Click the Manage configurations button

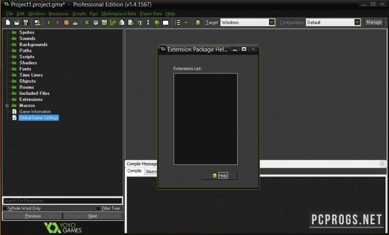click(x=374, y=22)
